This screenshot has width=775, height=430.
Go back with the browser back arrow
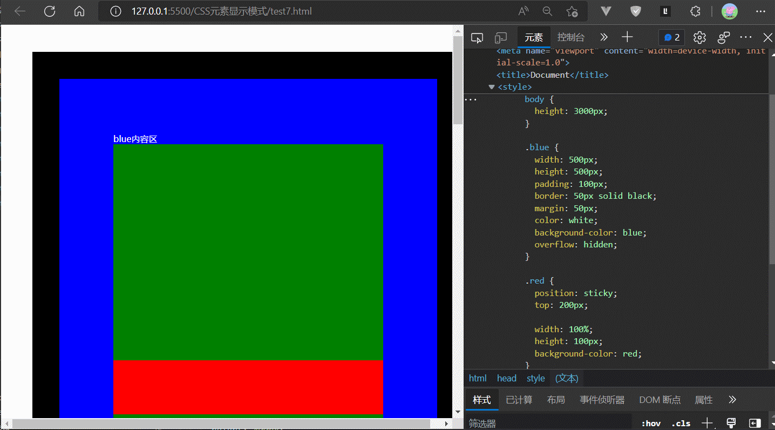click(x=20, y=11)
